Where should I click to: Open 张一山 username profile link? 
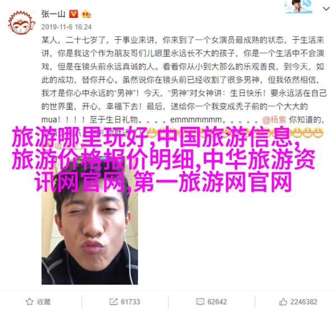click(53, 14)
